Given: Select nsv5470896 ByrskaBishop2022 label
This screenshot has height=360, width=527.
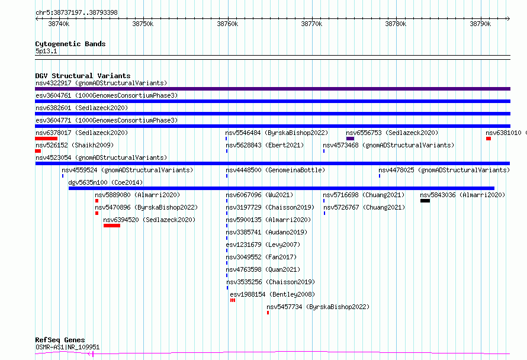Looking at the screenshot, I should coord(146,207).
